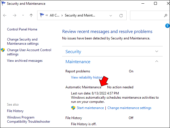This screenshot has width=170, height=128.
Task: Select the 'All C...' breadcrumb
Action: click(x=55, y=15)
